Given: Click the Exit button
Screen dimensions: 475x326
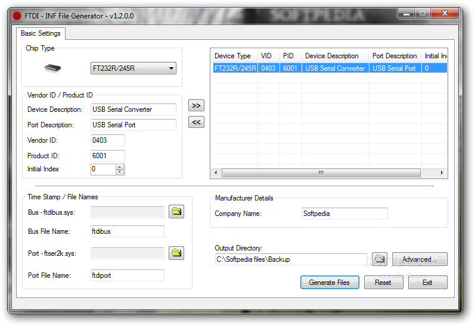Looking at the screenshot, I should 427,283.
